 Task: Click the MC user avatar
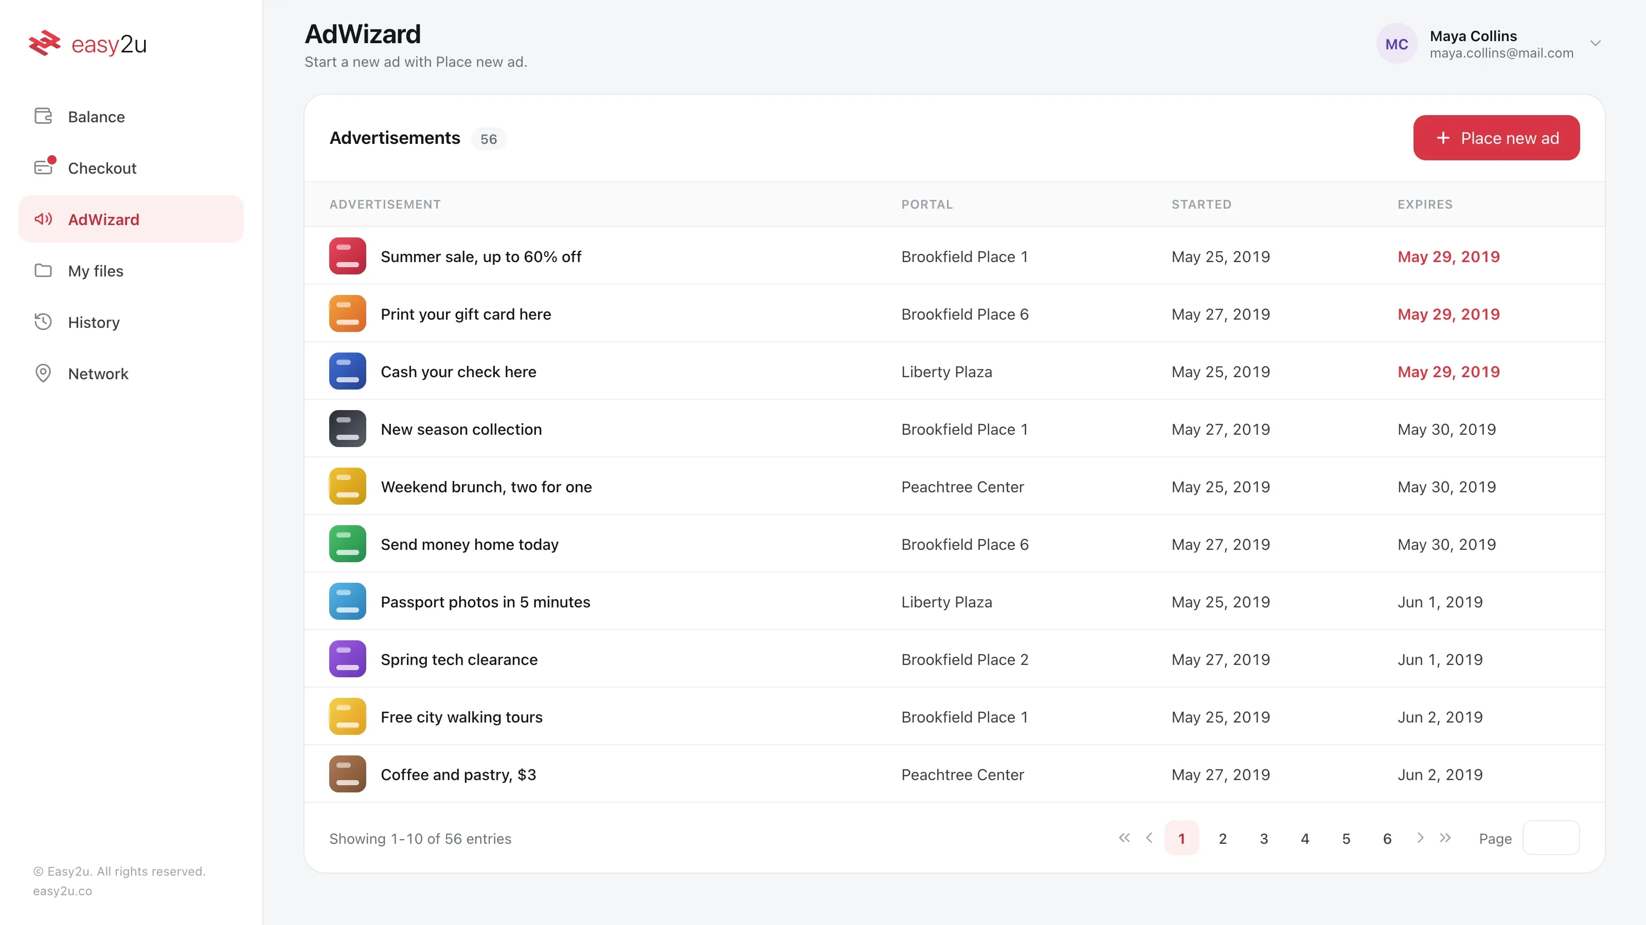(1396, 43)
